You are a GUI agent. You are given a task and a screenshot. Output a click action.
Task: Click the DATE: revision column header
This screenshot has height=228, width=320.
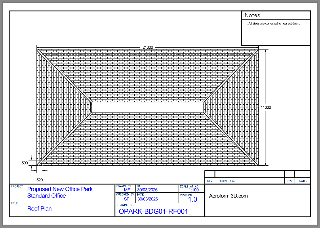pos(303,181)
